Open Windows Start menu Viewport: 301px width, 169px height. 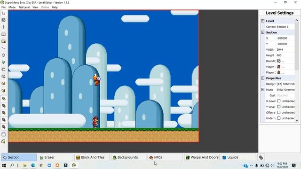click(4, 165)
